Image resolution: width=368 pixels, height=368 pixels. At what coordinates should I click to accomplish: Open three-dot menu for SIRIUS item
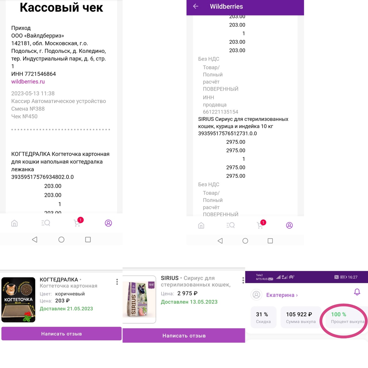point(243,280)
